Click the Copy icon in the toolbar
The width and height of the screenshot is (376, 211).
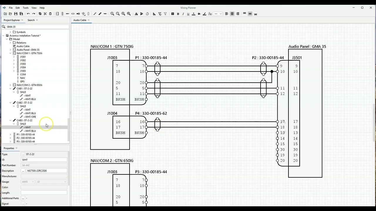click(x=40, y=14)
